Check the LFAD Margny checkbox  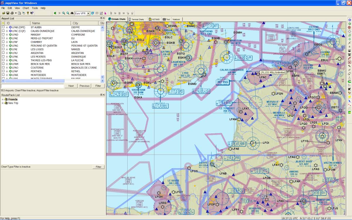[3, 35]
